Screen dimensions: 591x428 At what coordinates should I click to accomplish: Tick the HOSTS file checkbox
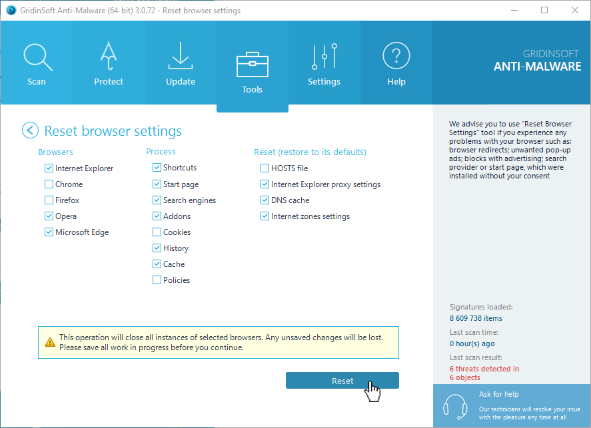(265, 168)
